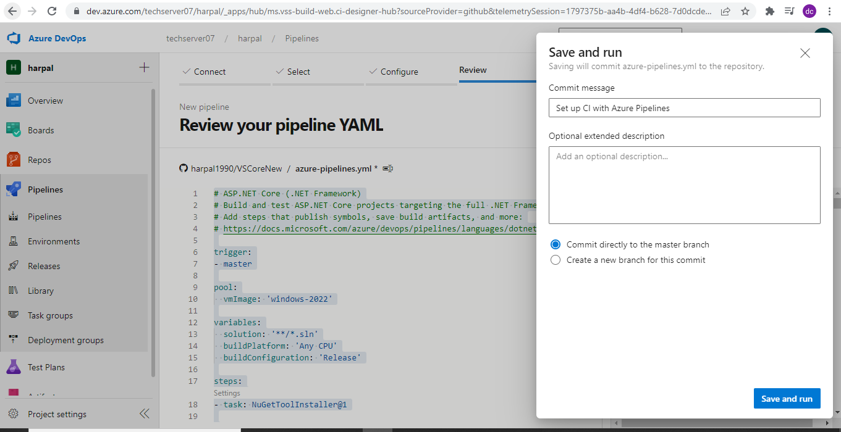841x432 pixels.
Task: Open the Overview sidebar icon
Action: click(x=14, y=101)
